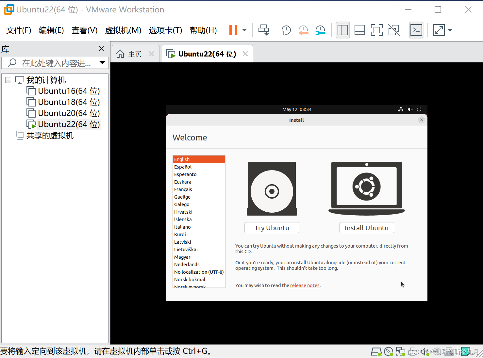Toggle the thumbnail bar view
Image resolution: width=483 pixels, height=358 pixels.
point(360,30)
